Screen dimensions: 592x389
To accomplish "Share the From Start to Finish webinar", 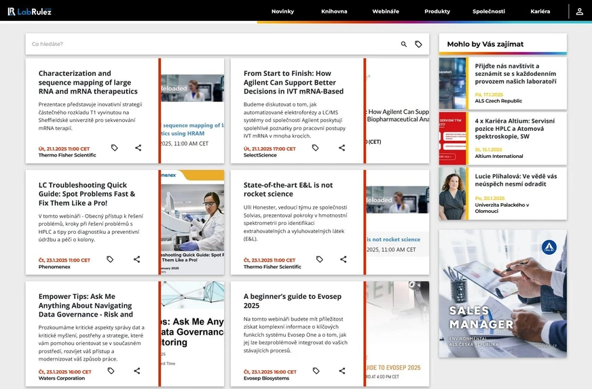I will [x=341, y=148].
